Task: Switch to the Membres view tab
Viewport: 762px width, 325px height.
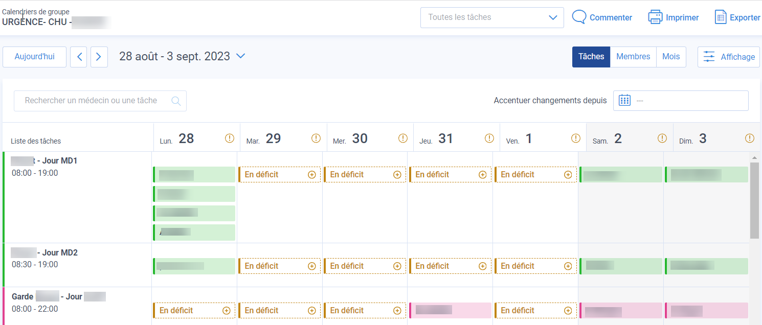Action: [633, 57]
